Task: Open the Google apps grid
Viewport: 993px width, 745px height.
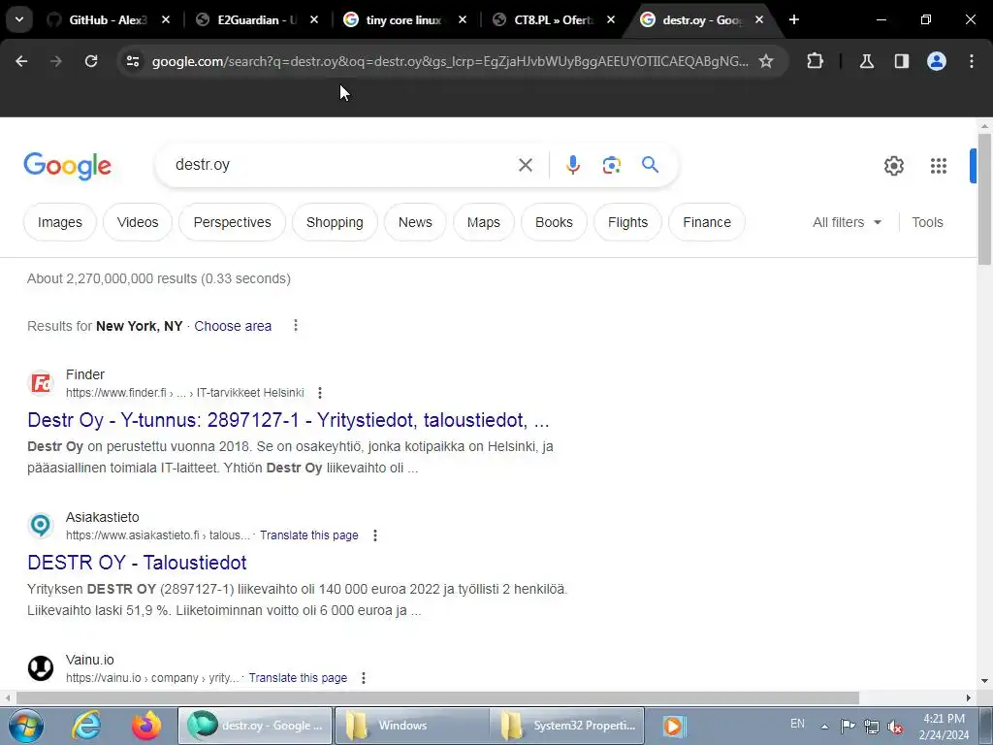Action: [x=939, y=166]
